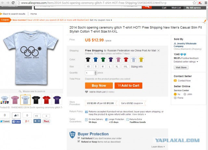Click the heart Add to Wish List icon
208x150 pixels.
tap(87, 92)
